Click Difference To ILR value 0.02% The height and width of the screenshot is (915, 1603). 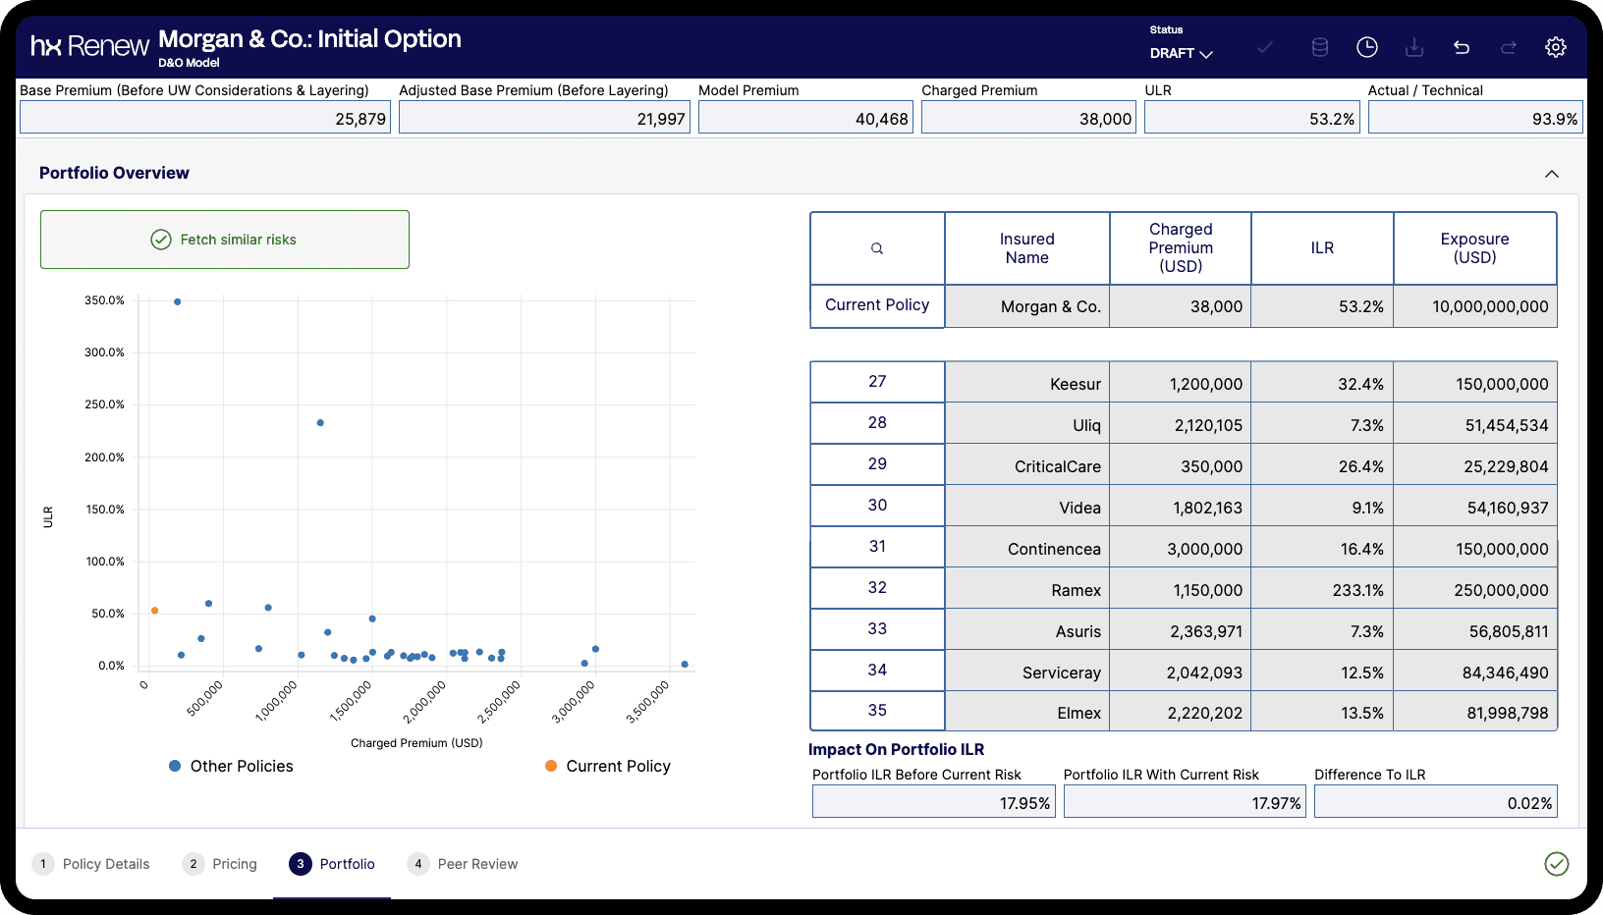pyautogui.click(x=1436, y=802)
